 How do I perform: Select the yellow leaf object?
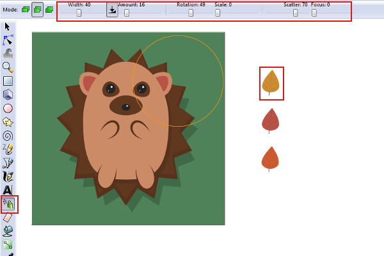point(271,82)
